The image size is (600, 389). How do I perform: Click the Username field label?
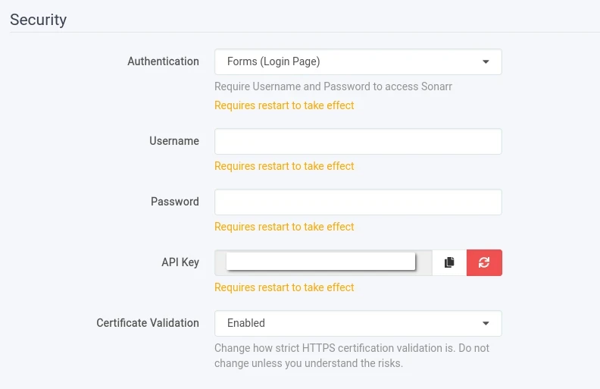point(174,141)
